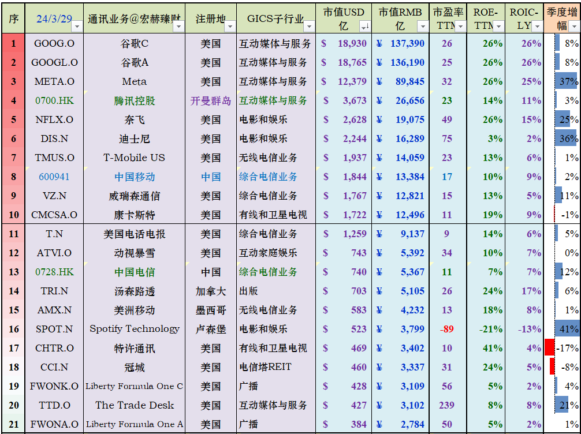This screenshot has width=581, height=434.
Task: Open filter dropdown for 24/3/29 column
Action: coord(77,27)
